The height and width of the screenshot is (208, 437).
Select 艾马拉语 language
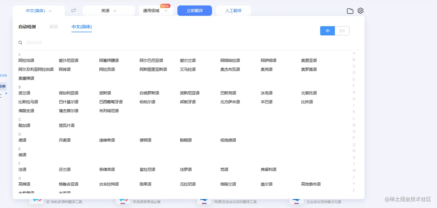coord(188,69)
